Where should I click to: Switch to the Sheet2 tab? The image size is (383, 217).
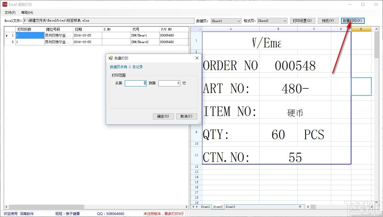[218, 207]
